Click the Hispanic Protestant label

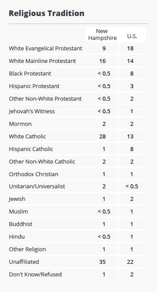coord(34,86)
